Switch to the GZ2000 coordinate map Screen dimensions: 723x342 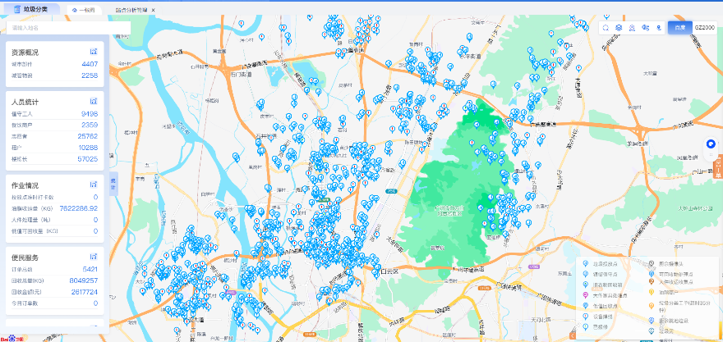coord(704,27)
